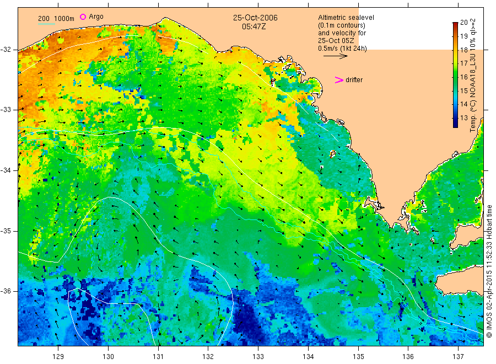Click the longitude label '137'
496x364 pixels.
[x=458, y=357]
